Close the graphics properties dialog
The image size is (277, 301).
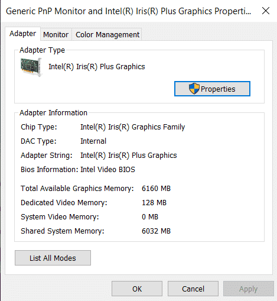click(x=266, y=11)
